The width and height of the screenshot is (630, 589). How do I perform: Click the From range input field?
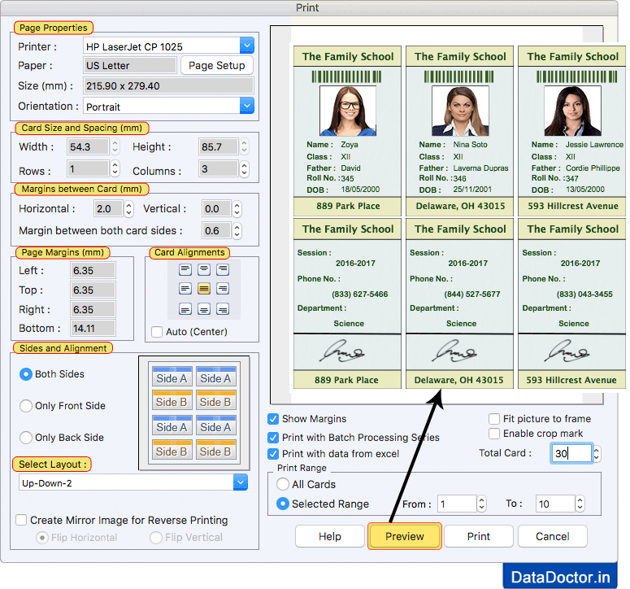(457, 504)
